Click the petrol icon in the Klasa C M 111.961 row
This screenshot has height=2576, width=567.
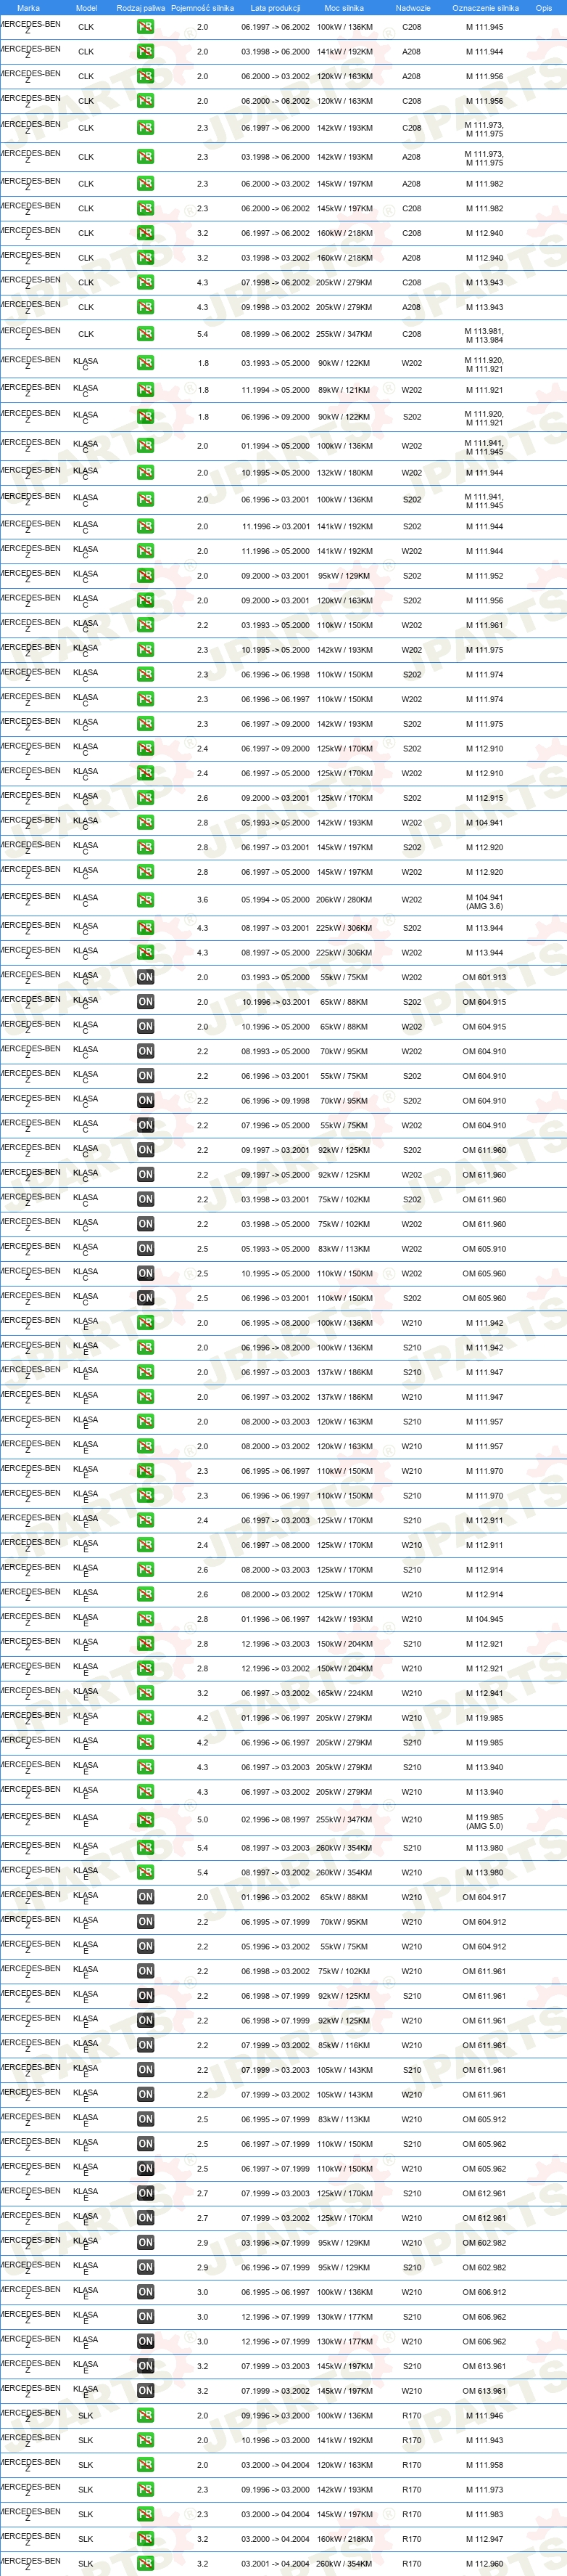(x=146, y=625)
